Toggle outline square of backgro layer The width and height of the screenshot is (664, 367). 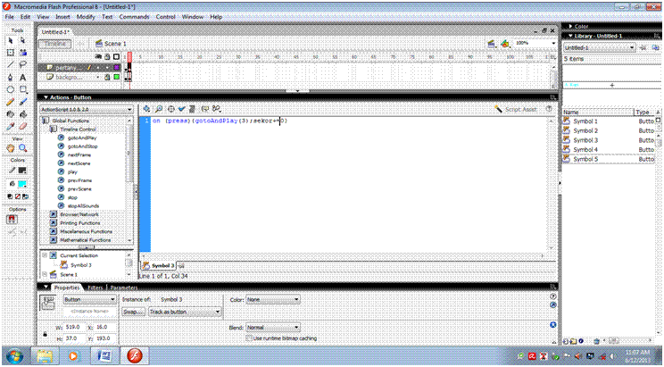[116, 77]
